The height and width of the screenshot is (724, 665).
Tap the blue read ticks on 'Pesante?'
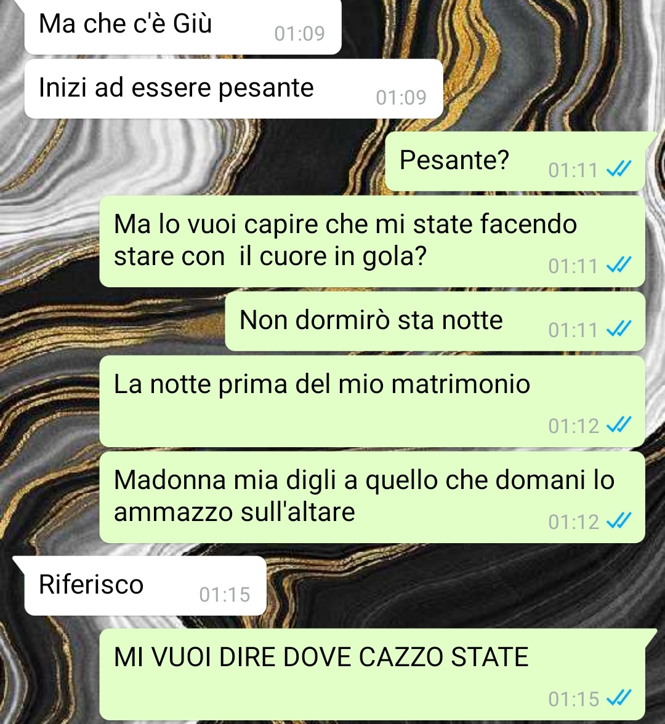619,170
